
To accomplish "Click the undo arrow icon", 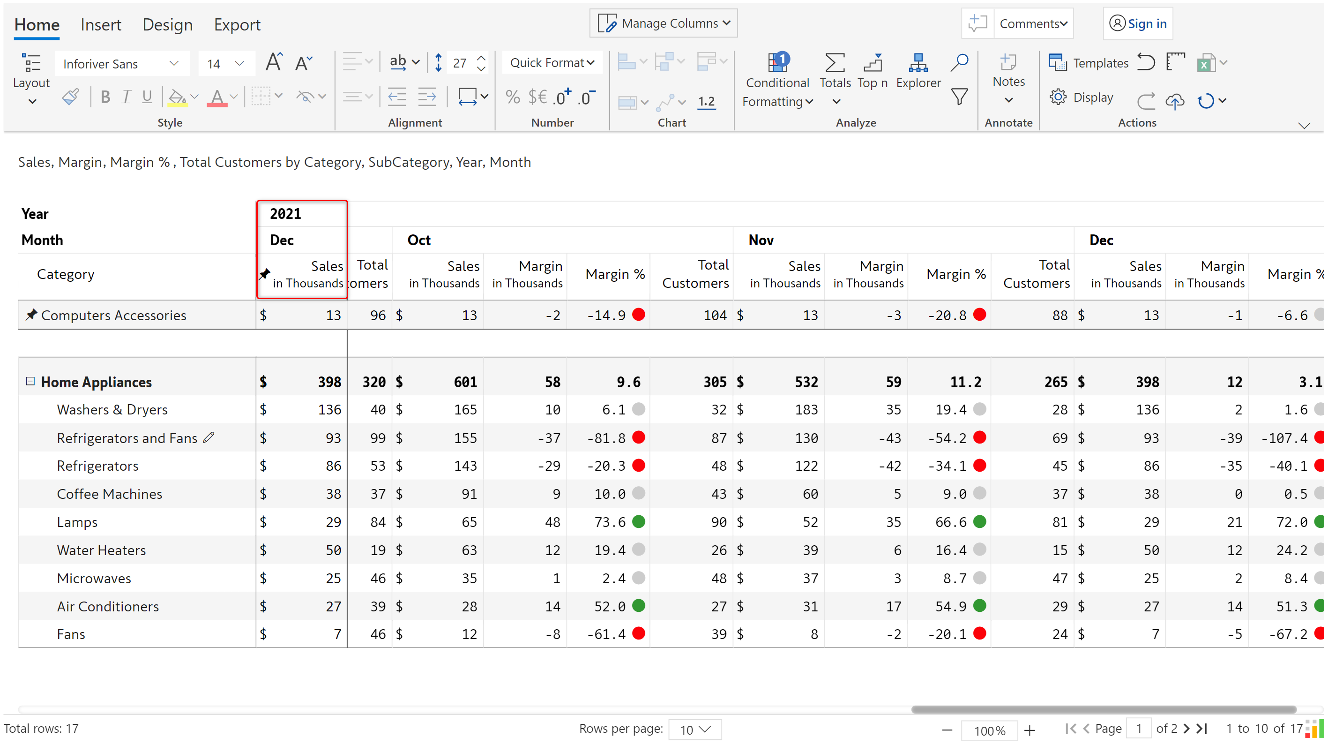I will (x=1146, y=62).
